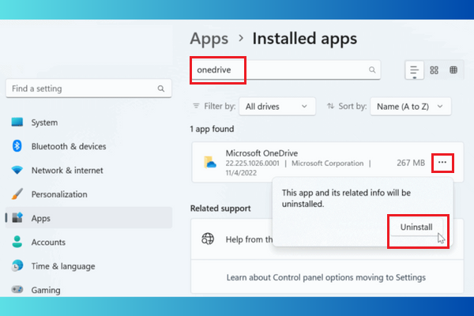Select the Microsoft OneDrive app name

coord(261,153)
